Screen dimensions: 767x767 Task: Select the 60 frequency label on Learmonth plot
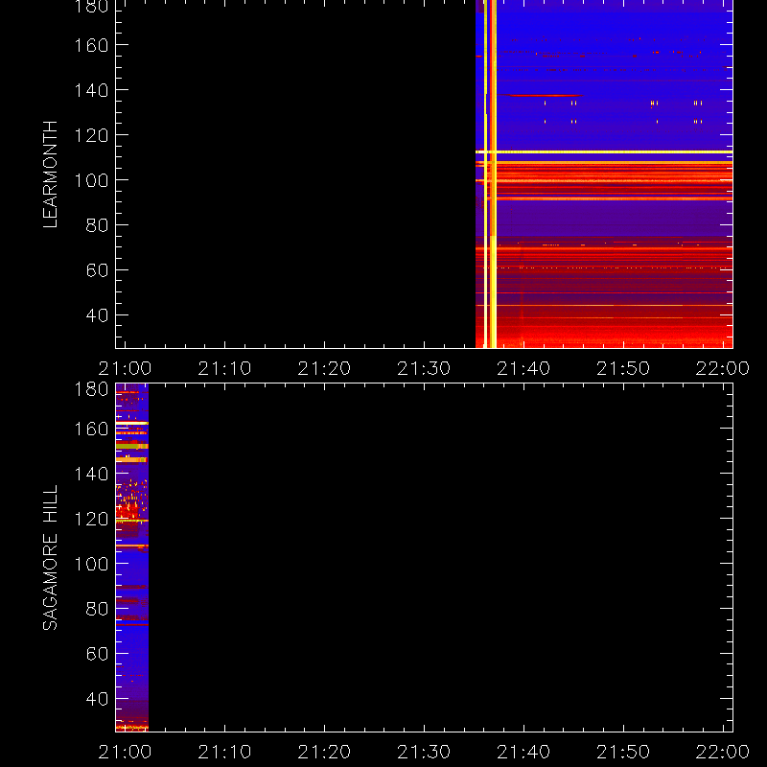tap(97, 270)
